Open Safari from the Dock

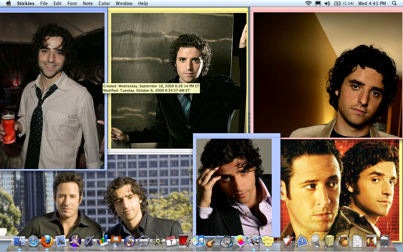point(33,241)
